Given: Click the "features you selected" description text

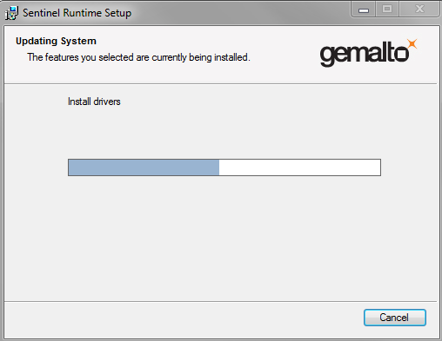Looking at the screenshot, I should point(138,57).
